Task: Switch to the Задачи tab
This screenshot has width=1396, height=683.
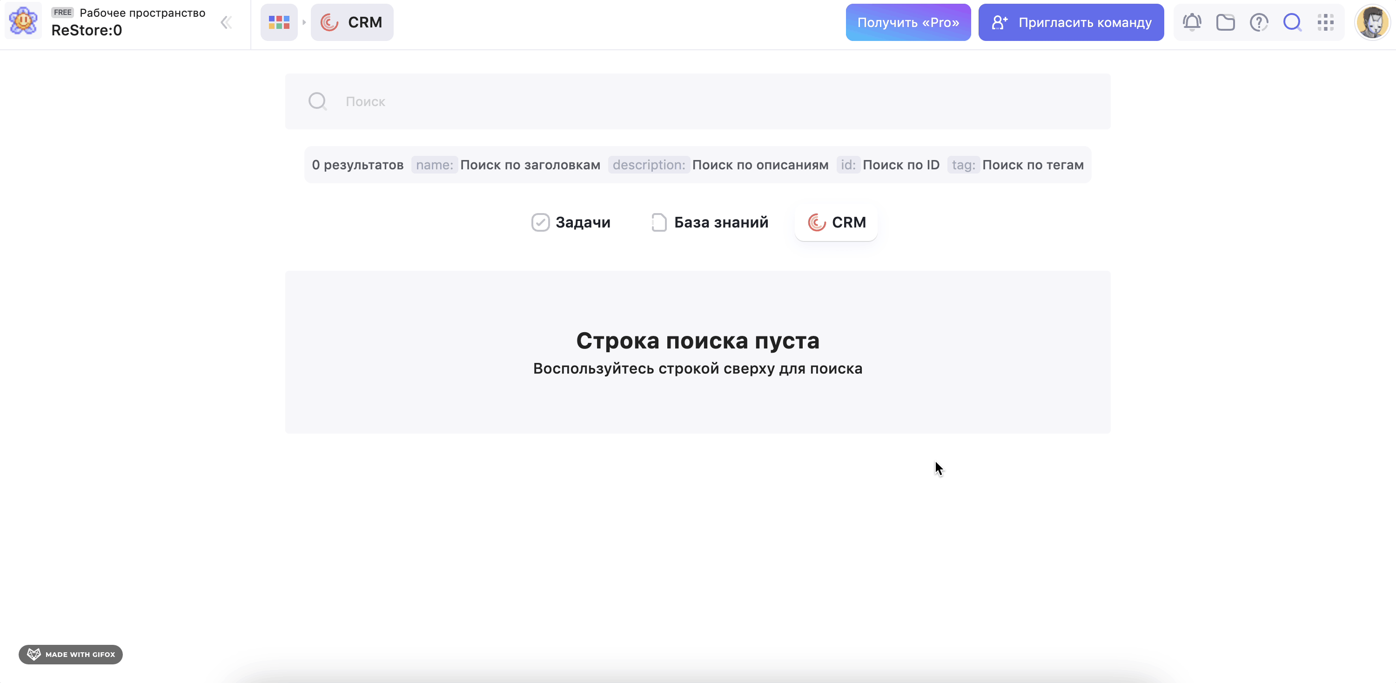Action: [570, 222]
